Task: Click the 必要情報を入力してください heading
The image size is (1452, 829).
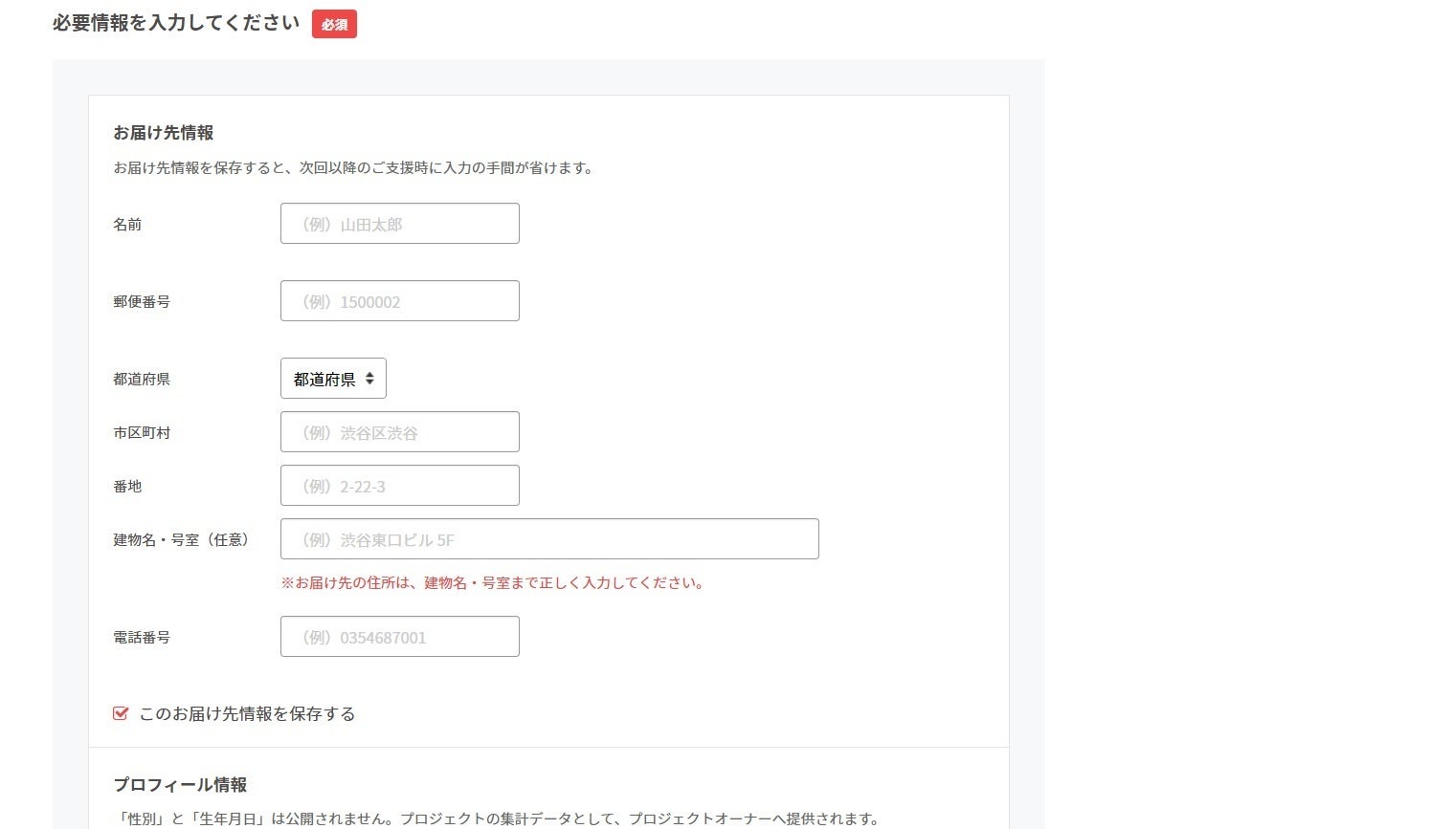Action: [176, 23]
